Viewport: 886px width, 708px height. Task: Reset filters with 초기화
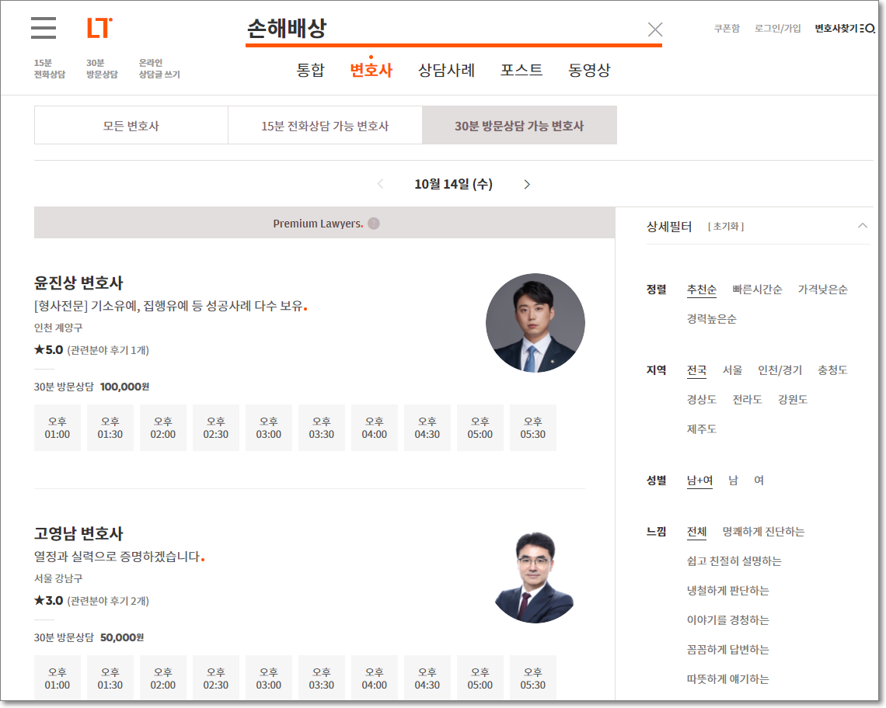pos(726,227)
